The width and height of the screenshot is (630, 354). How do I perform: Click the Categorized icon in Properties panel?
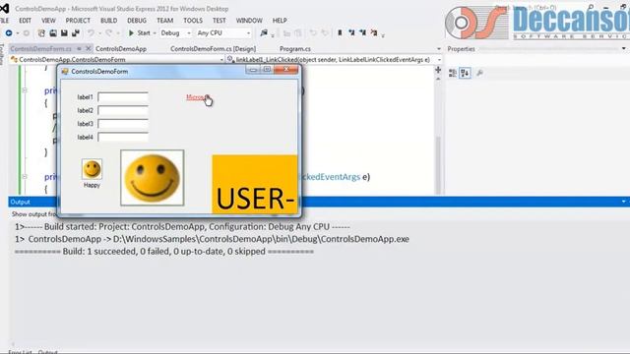click(453, 73)
